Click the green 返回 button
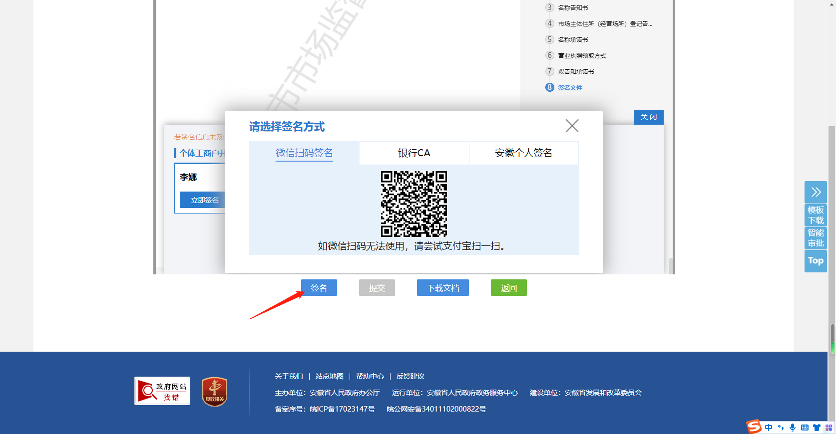The height and width of the screenshot is (434, 836). tap(509, 288)
